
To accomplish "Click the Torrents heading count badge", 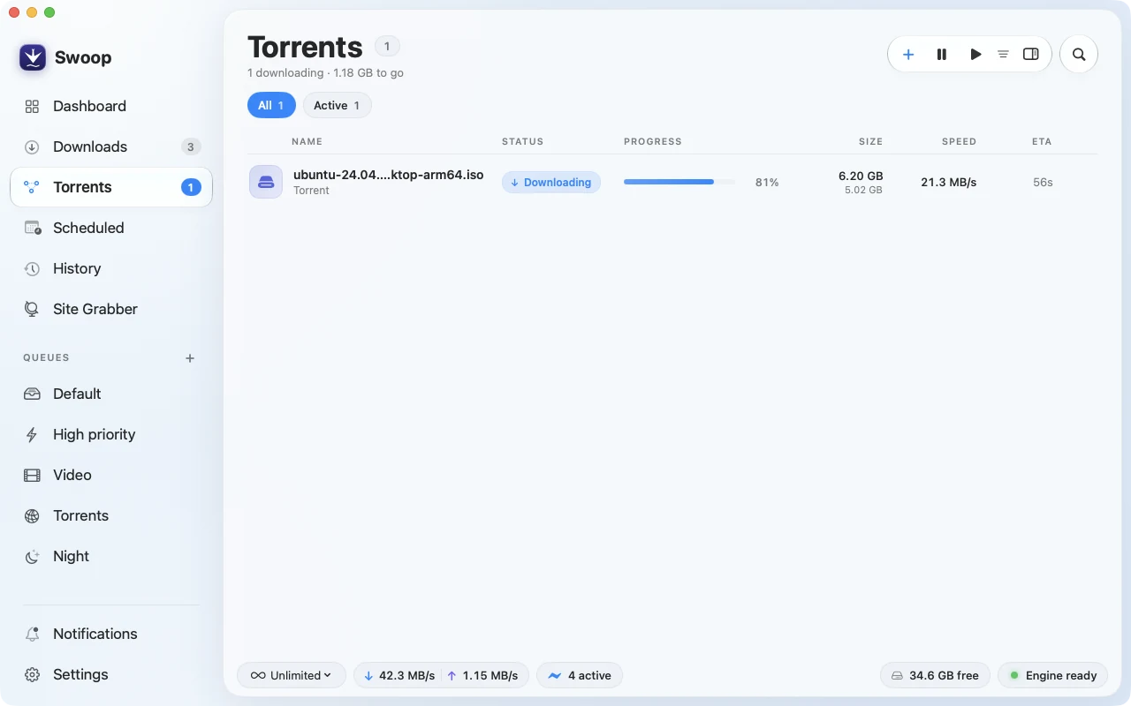I will [387, 46].
